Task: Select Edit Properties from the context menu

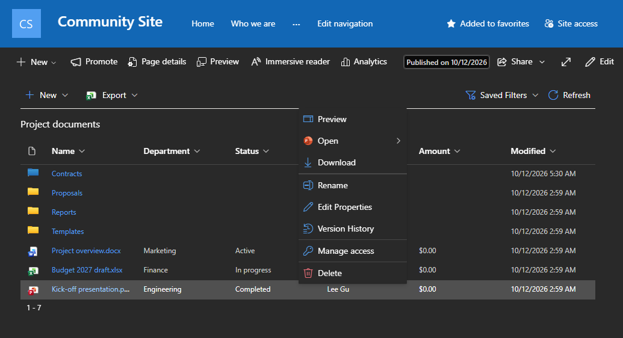Action: point(352,207)
